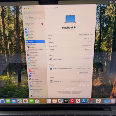Open Notifications settings

click(x=33, y=69)
